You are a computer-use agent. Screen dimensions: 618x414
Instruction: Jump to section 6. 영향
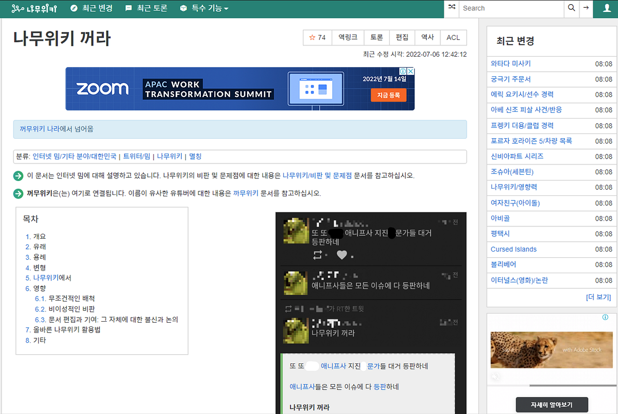[36, 288]
